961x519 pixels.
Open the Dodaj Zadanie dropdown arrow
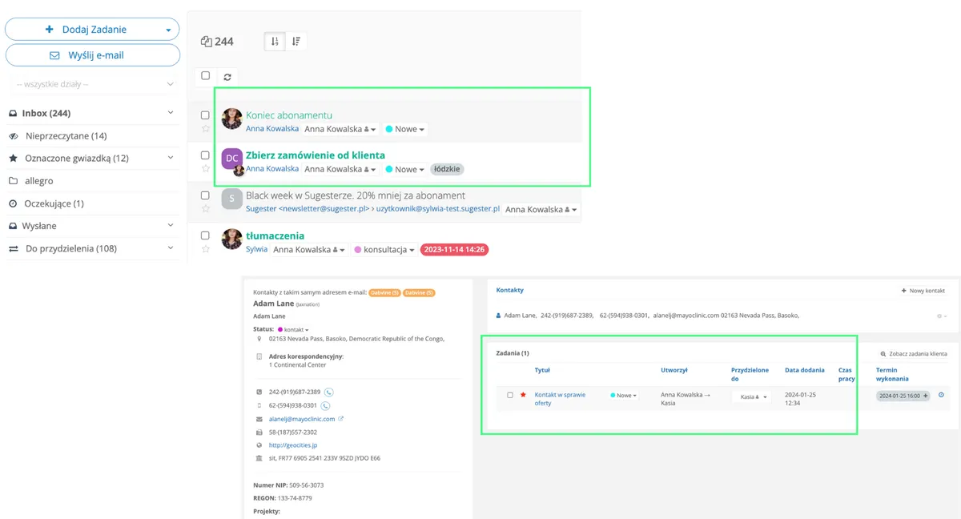(x=168, y=30)
